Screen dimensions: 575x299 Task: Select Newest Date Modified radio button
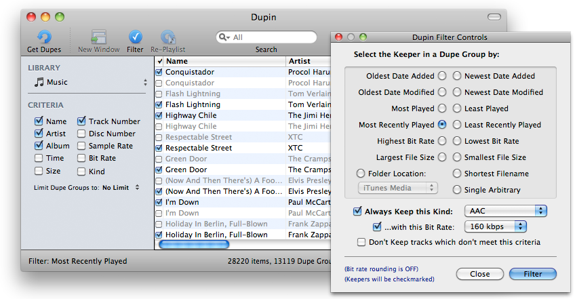[456, 92]
